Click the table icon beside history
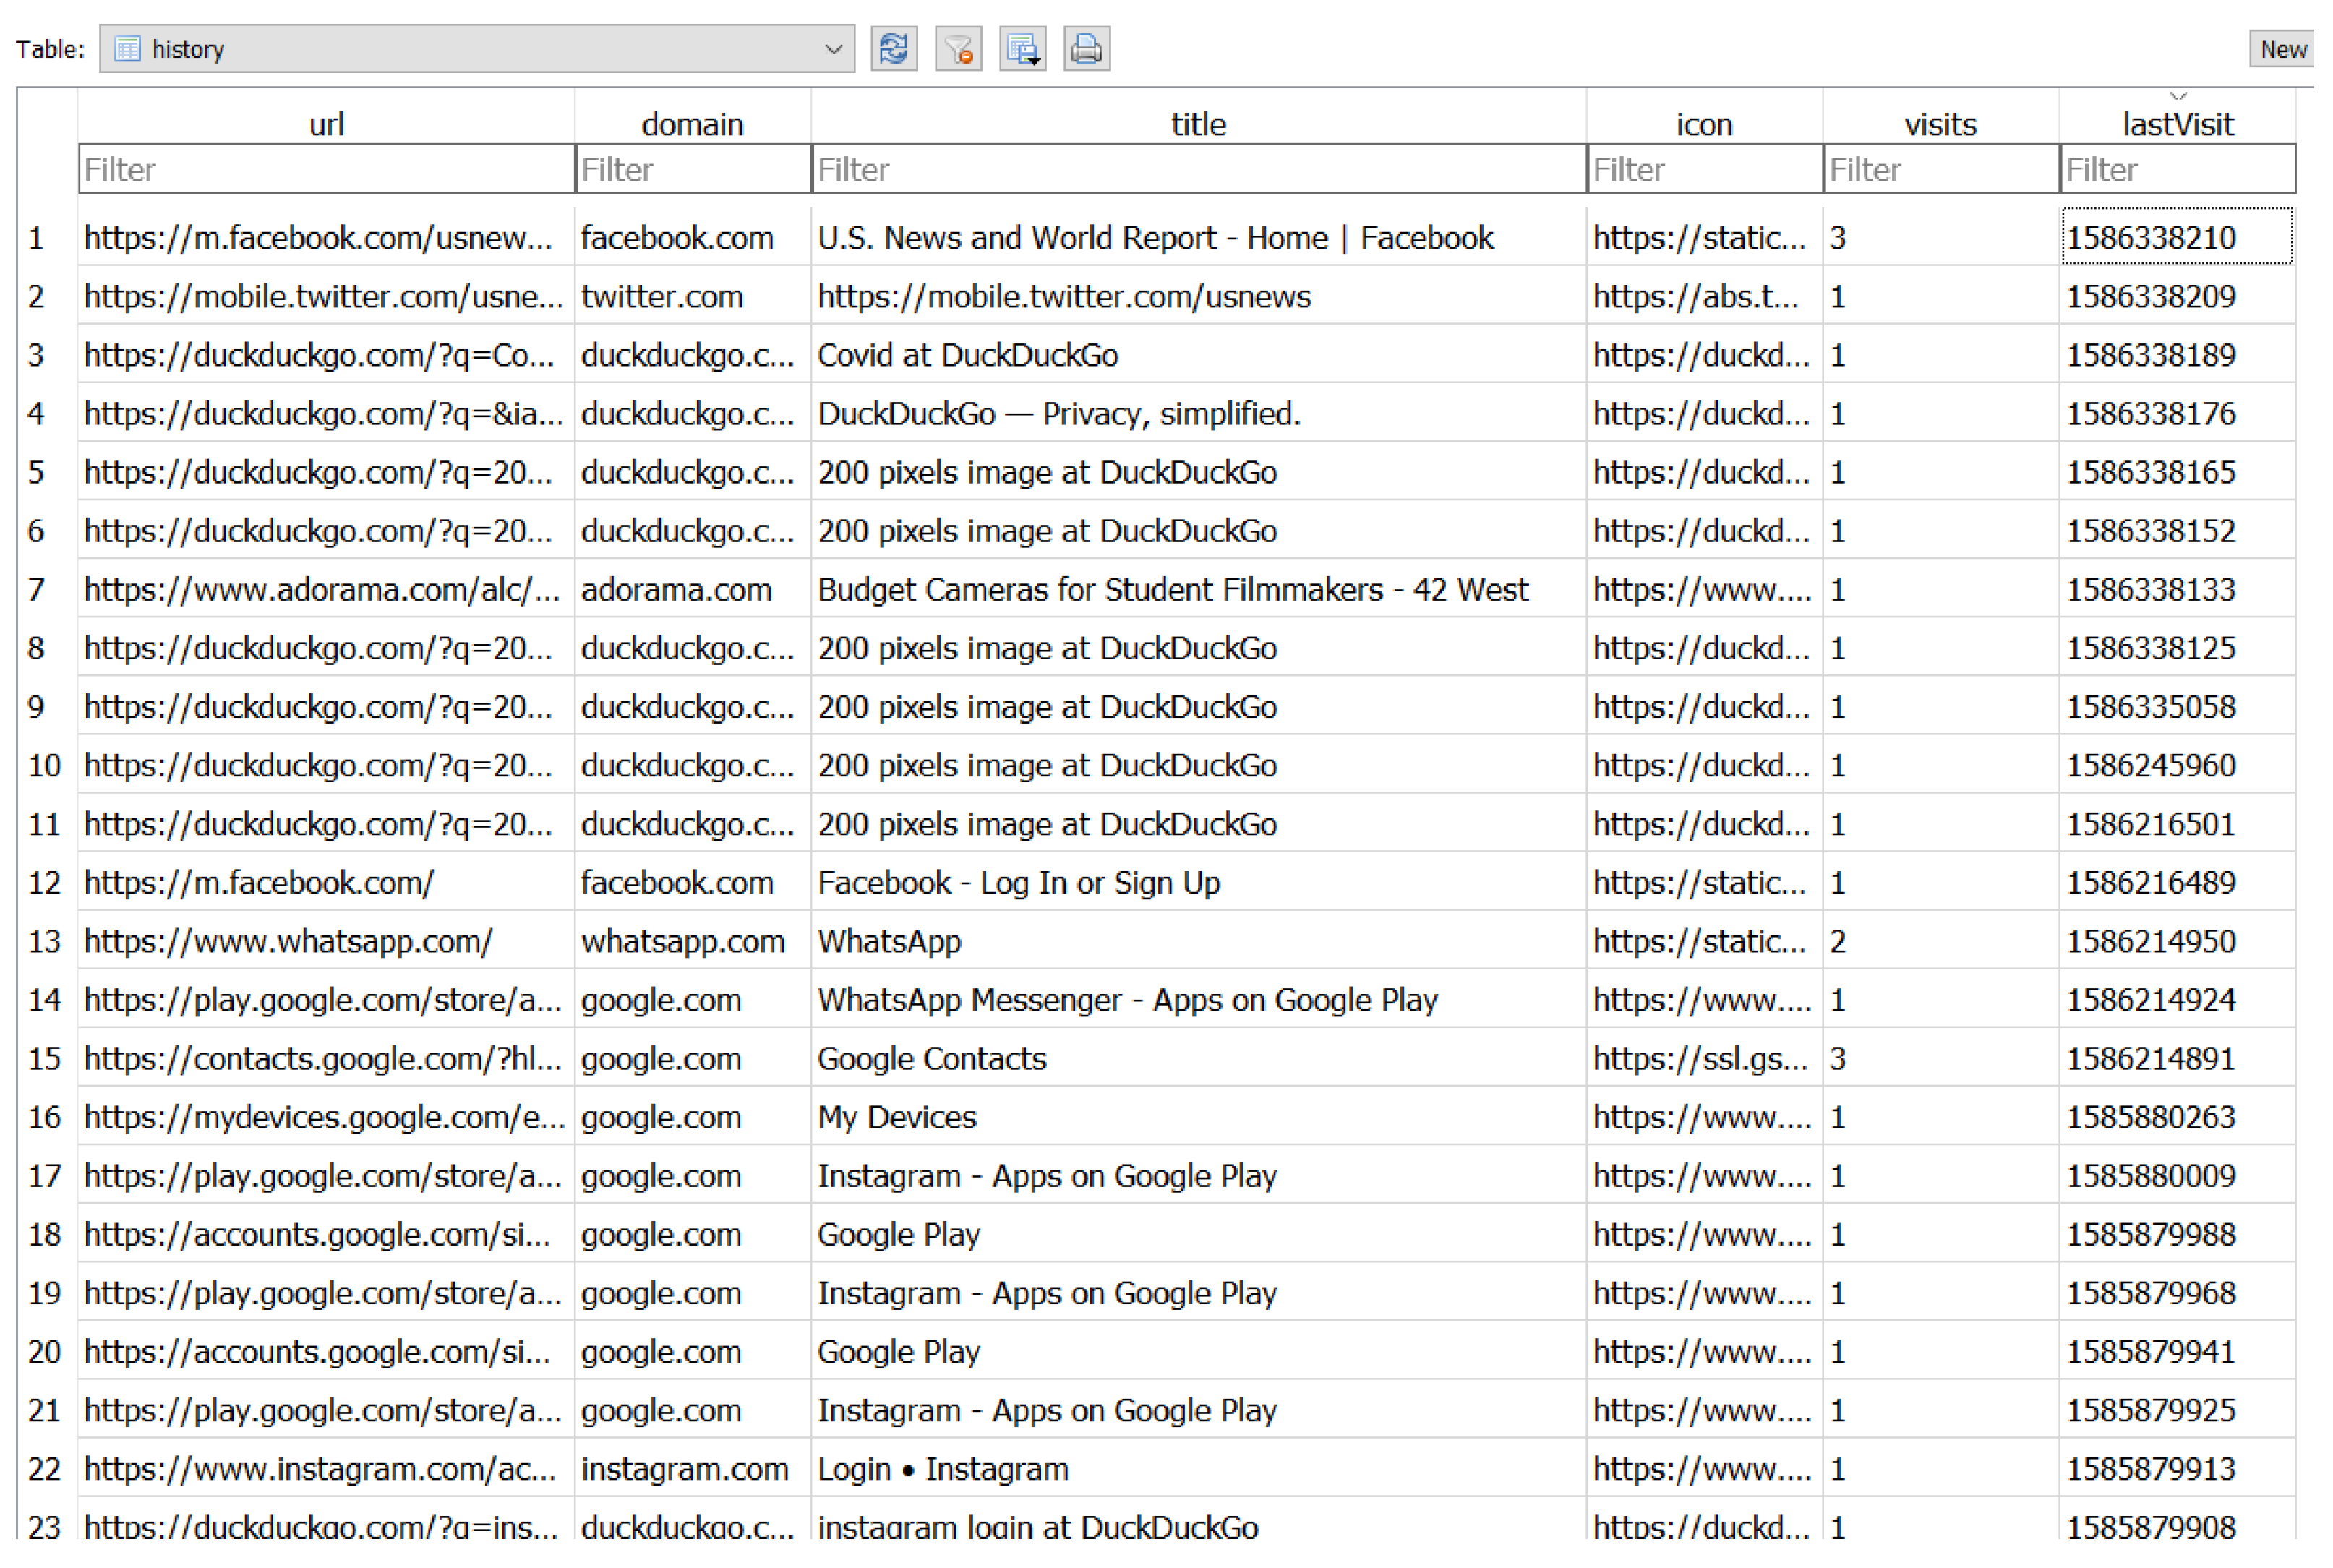 coord(127,49)
